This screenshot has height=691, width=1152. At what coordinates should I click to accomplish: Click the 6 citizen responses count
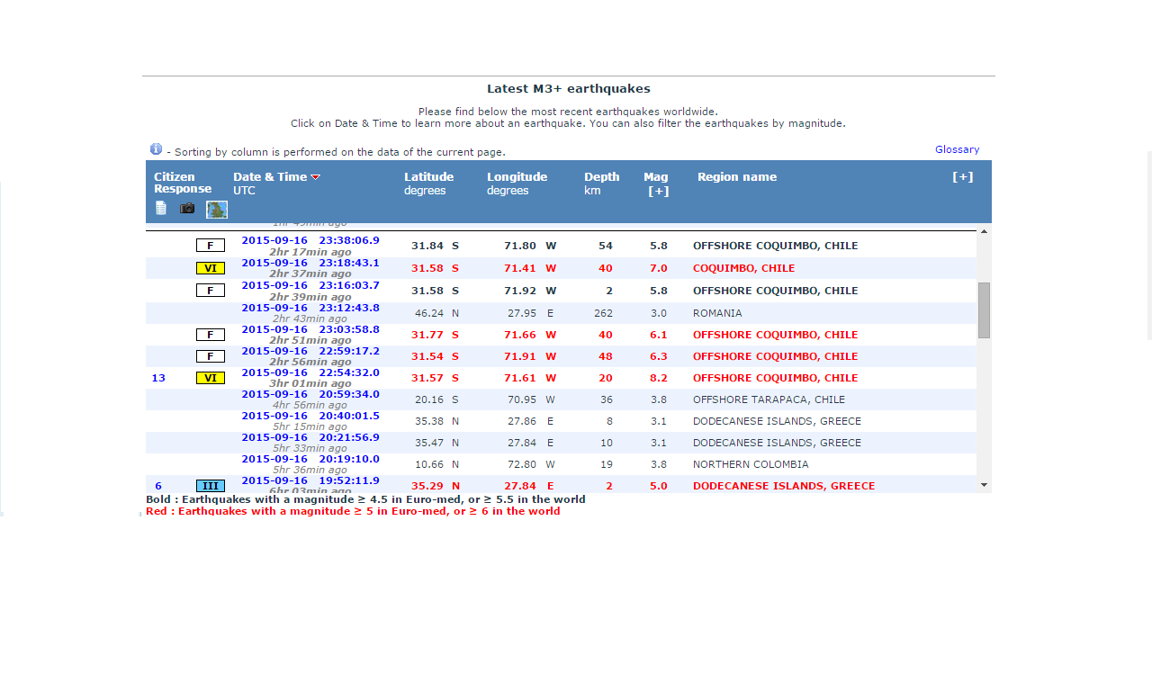coord(158,486)
